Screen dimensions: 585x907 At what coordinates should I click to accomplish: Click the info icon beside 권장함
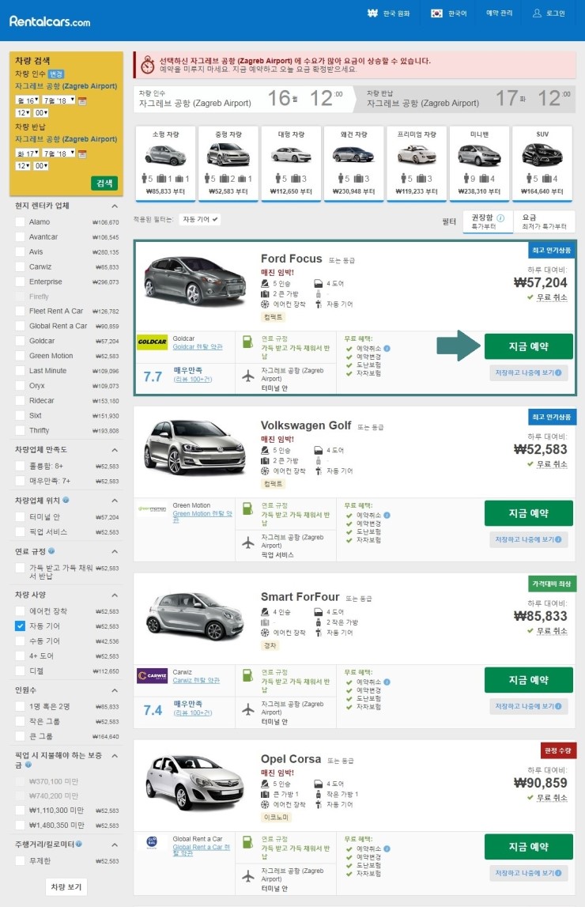500,218
